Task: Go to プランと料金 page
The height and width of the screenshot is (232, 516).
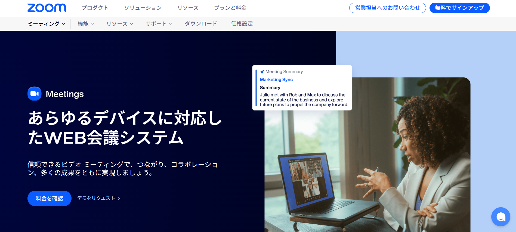Action: click(x=230, y=8)
